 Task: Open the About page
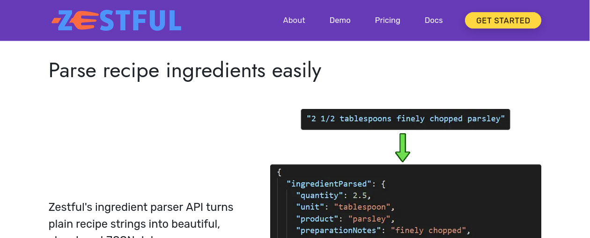click(294, 21)
